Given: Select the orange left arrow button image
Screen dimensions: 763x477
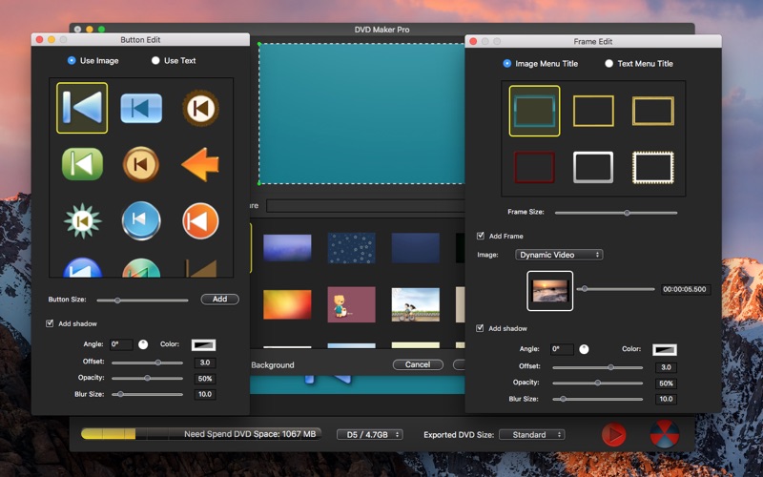Looking at the screenshot, I should tap(200, 164).
